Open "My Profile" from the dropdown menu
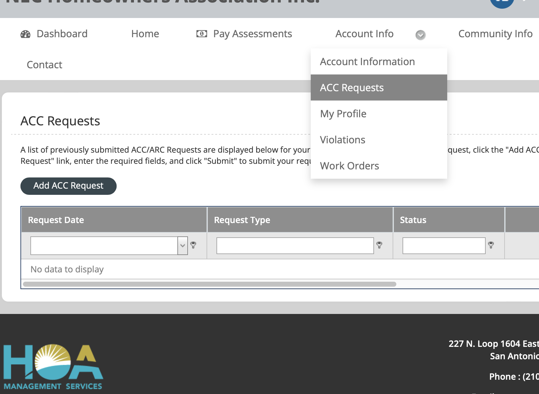 coord(343,114)
